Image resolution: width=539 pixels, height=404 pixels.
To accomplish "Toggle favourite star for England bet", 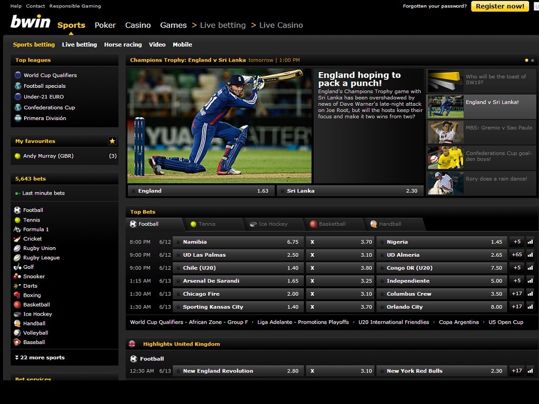I will pos(133,191).
